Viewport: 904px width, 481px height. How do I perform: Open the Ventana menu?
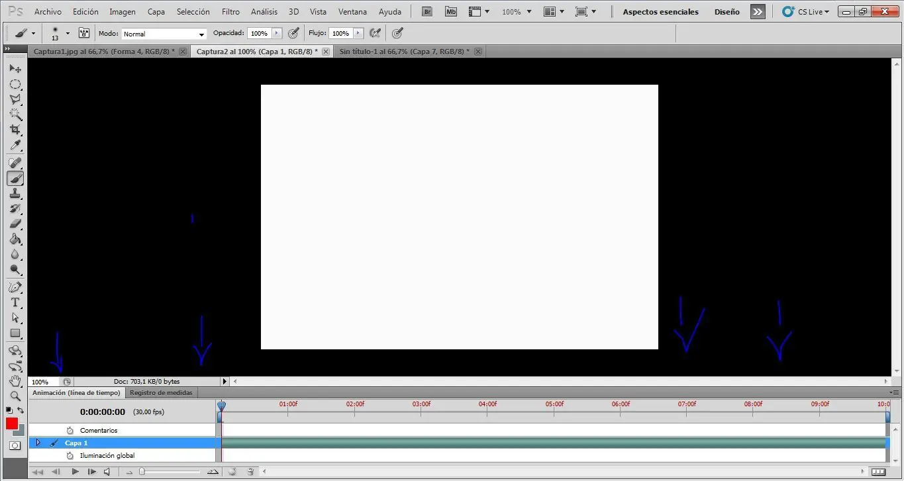pos(352,12)
